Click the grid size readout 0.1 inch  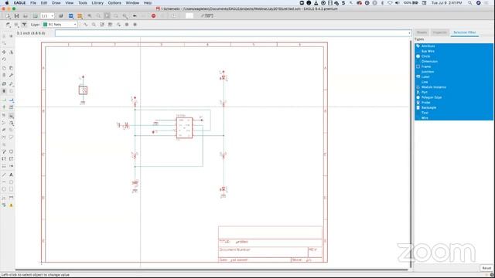tap(31, 33)
